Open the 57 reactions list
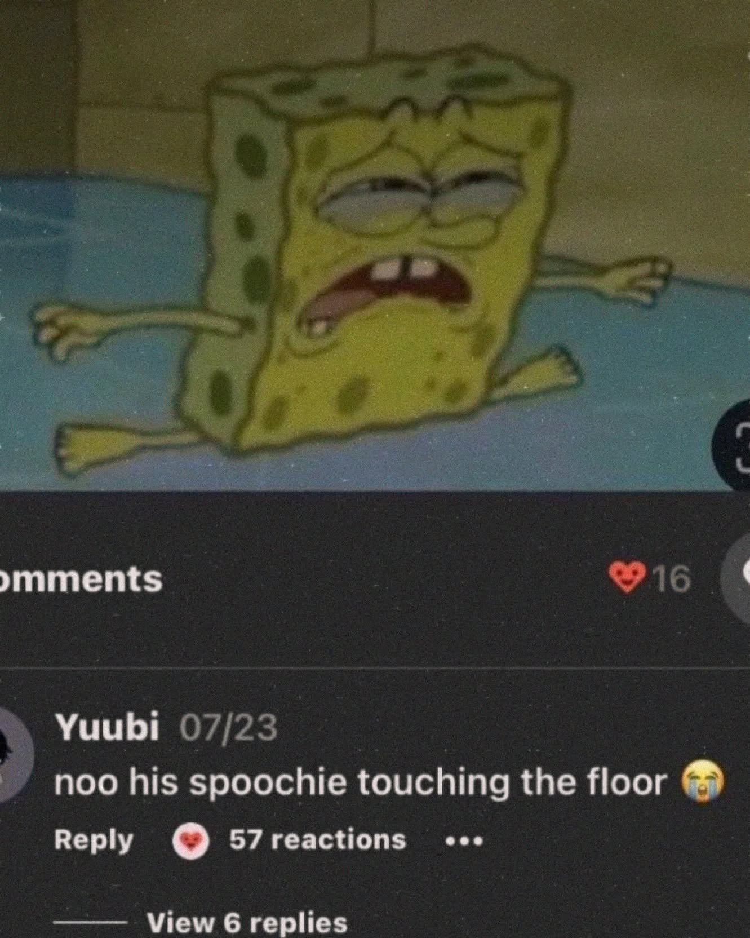Image resolution: width=750 pixels, height=938 pixels. 317,840
